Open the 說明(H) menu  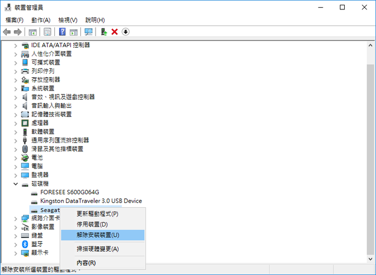(95, 20)
